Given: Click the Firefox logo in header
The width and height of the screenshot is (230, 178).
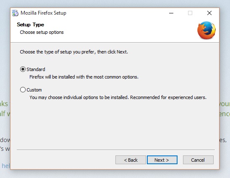Looking at the screenshot, I should [x=206, y=30].
